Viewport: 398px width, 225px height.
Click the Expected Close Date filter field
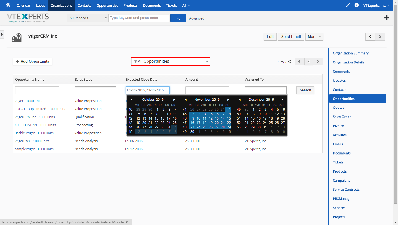coord(148,90)
